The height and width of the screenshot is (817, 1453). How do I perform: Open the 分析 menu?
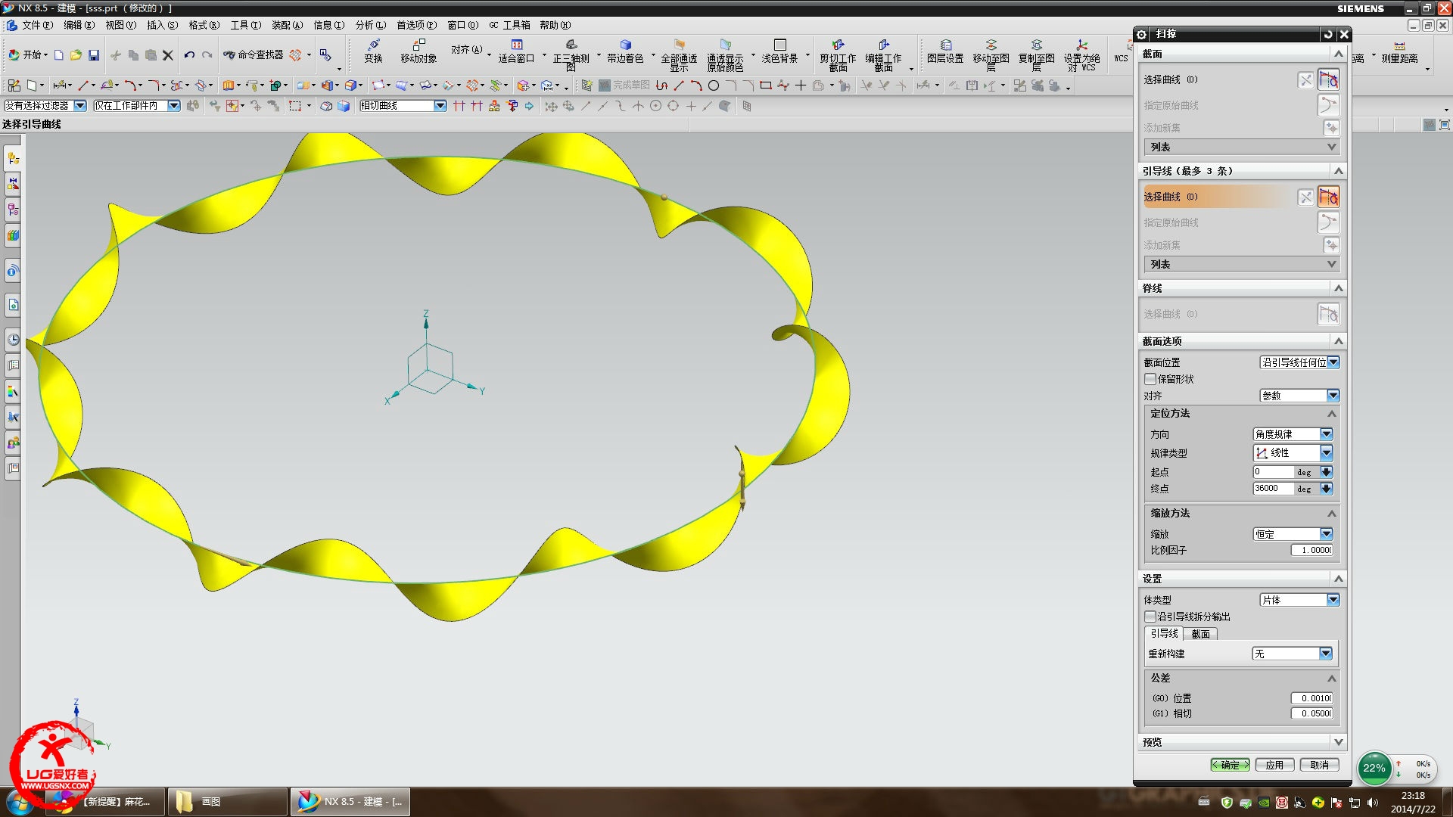[370, 25]
